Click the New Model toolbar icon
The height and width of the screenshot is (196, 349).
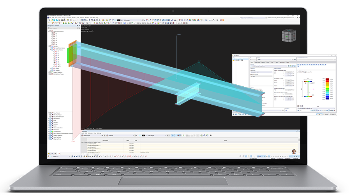click(49, 20)
